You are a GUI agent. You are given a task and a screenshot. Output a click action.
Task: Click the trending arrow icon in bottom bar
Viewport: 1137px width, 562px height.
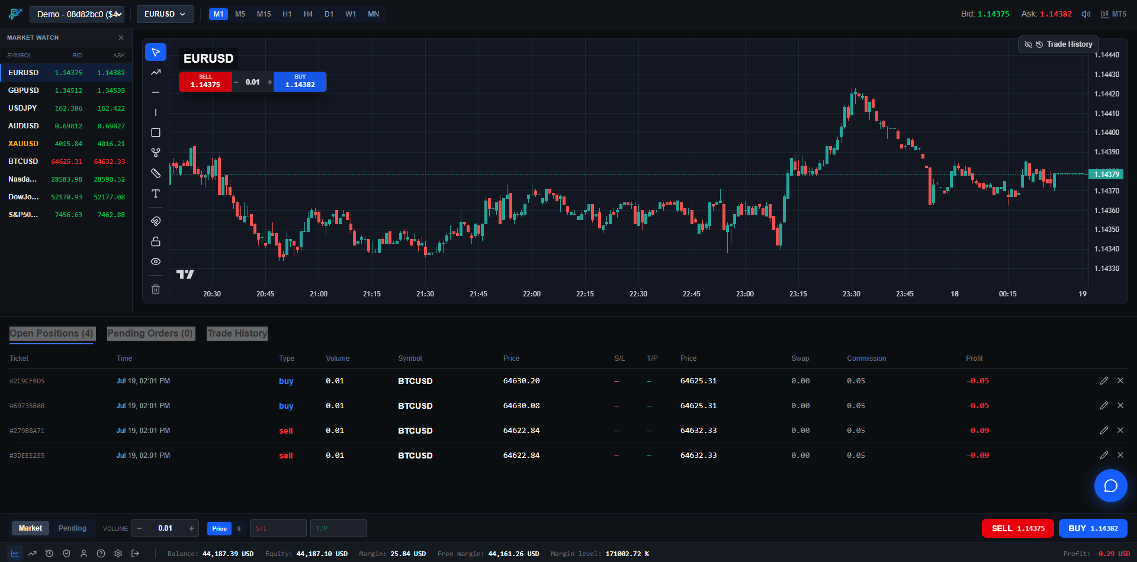(x=33, y=554)
